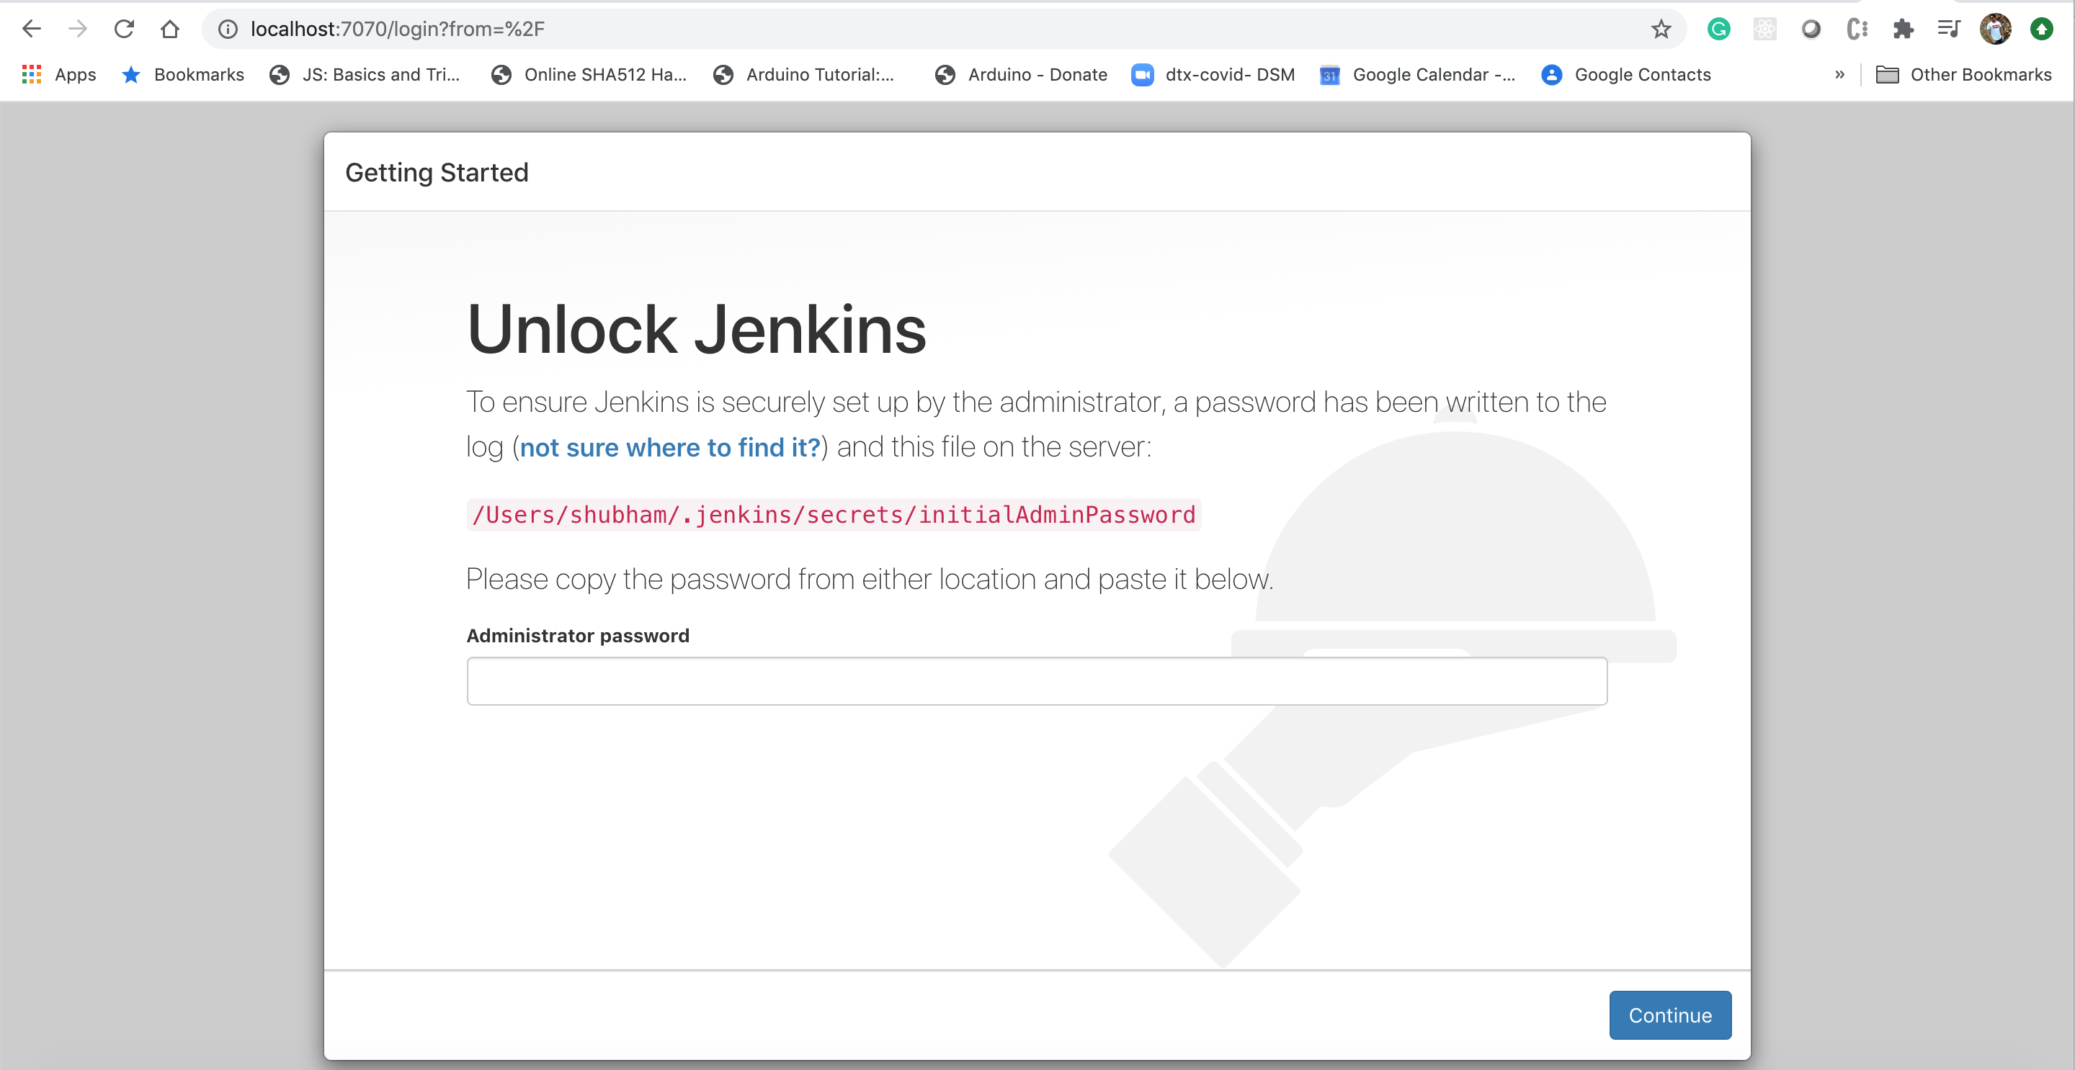
Task: Click the 'not sure where to find it?' link
Action: (x=669, y=447)
